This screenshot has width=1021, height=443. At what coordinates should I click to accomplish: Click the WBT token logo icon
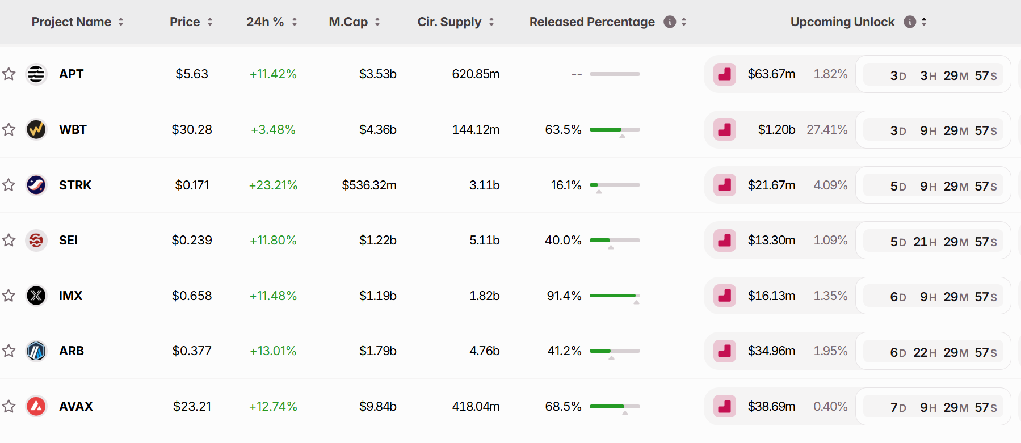[x=36, y=129]
